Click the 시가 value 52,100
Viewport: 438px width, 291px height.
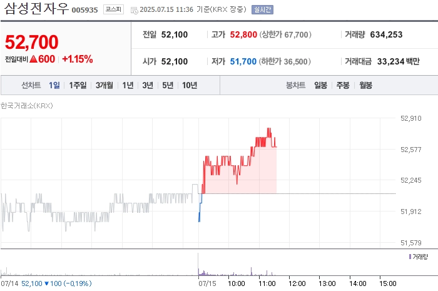pos(175,61)
